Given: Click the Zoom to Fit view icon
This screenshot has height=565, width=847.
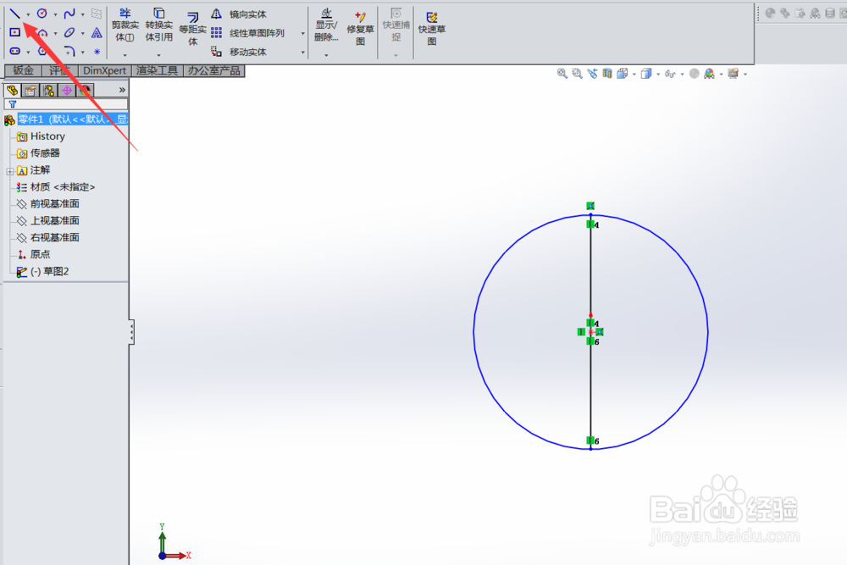Looking at the screenshot, I should [x=562, y=74].
